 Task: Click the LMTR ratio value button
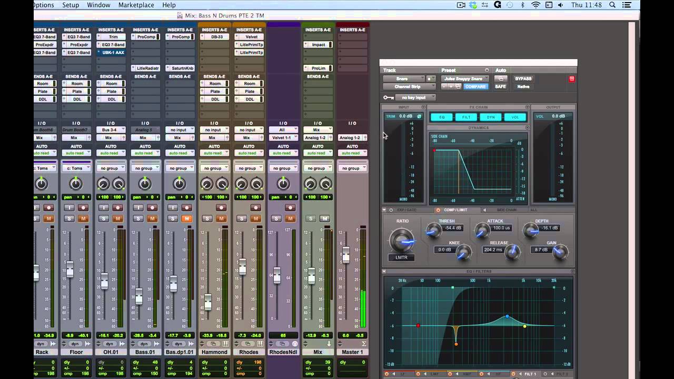point(402,257)
